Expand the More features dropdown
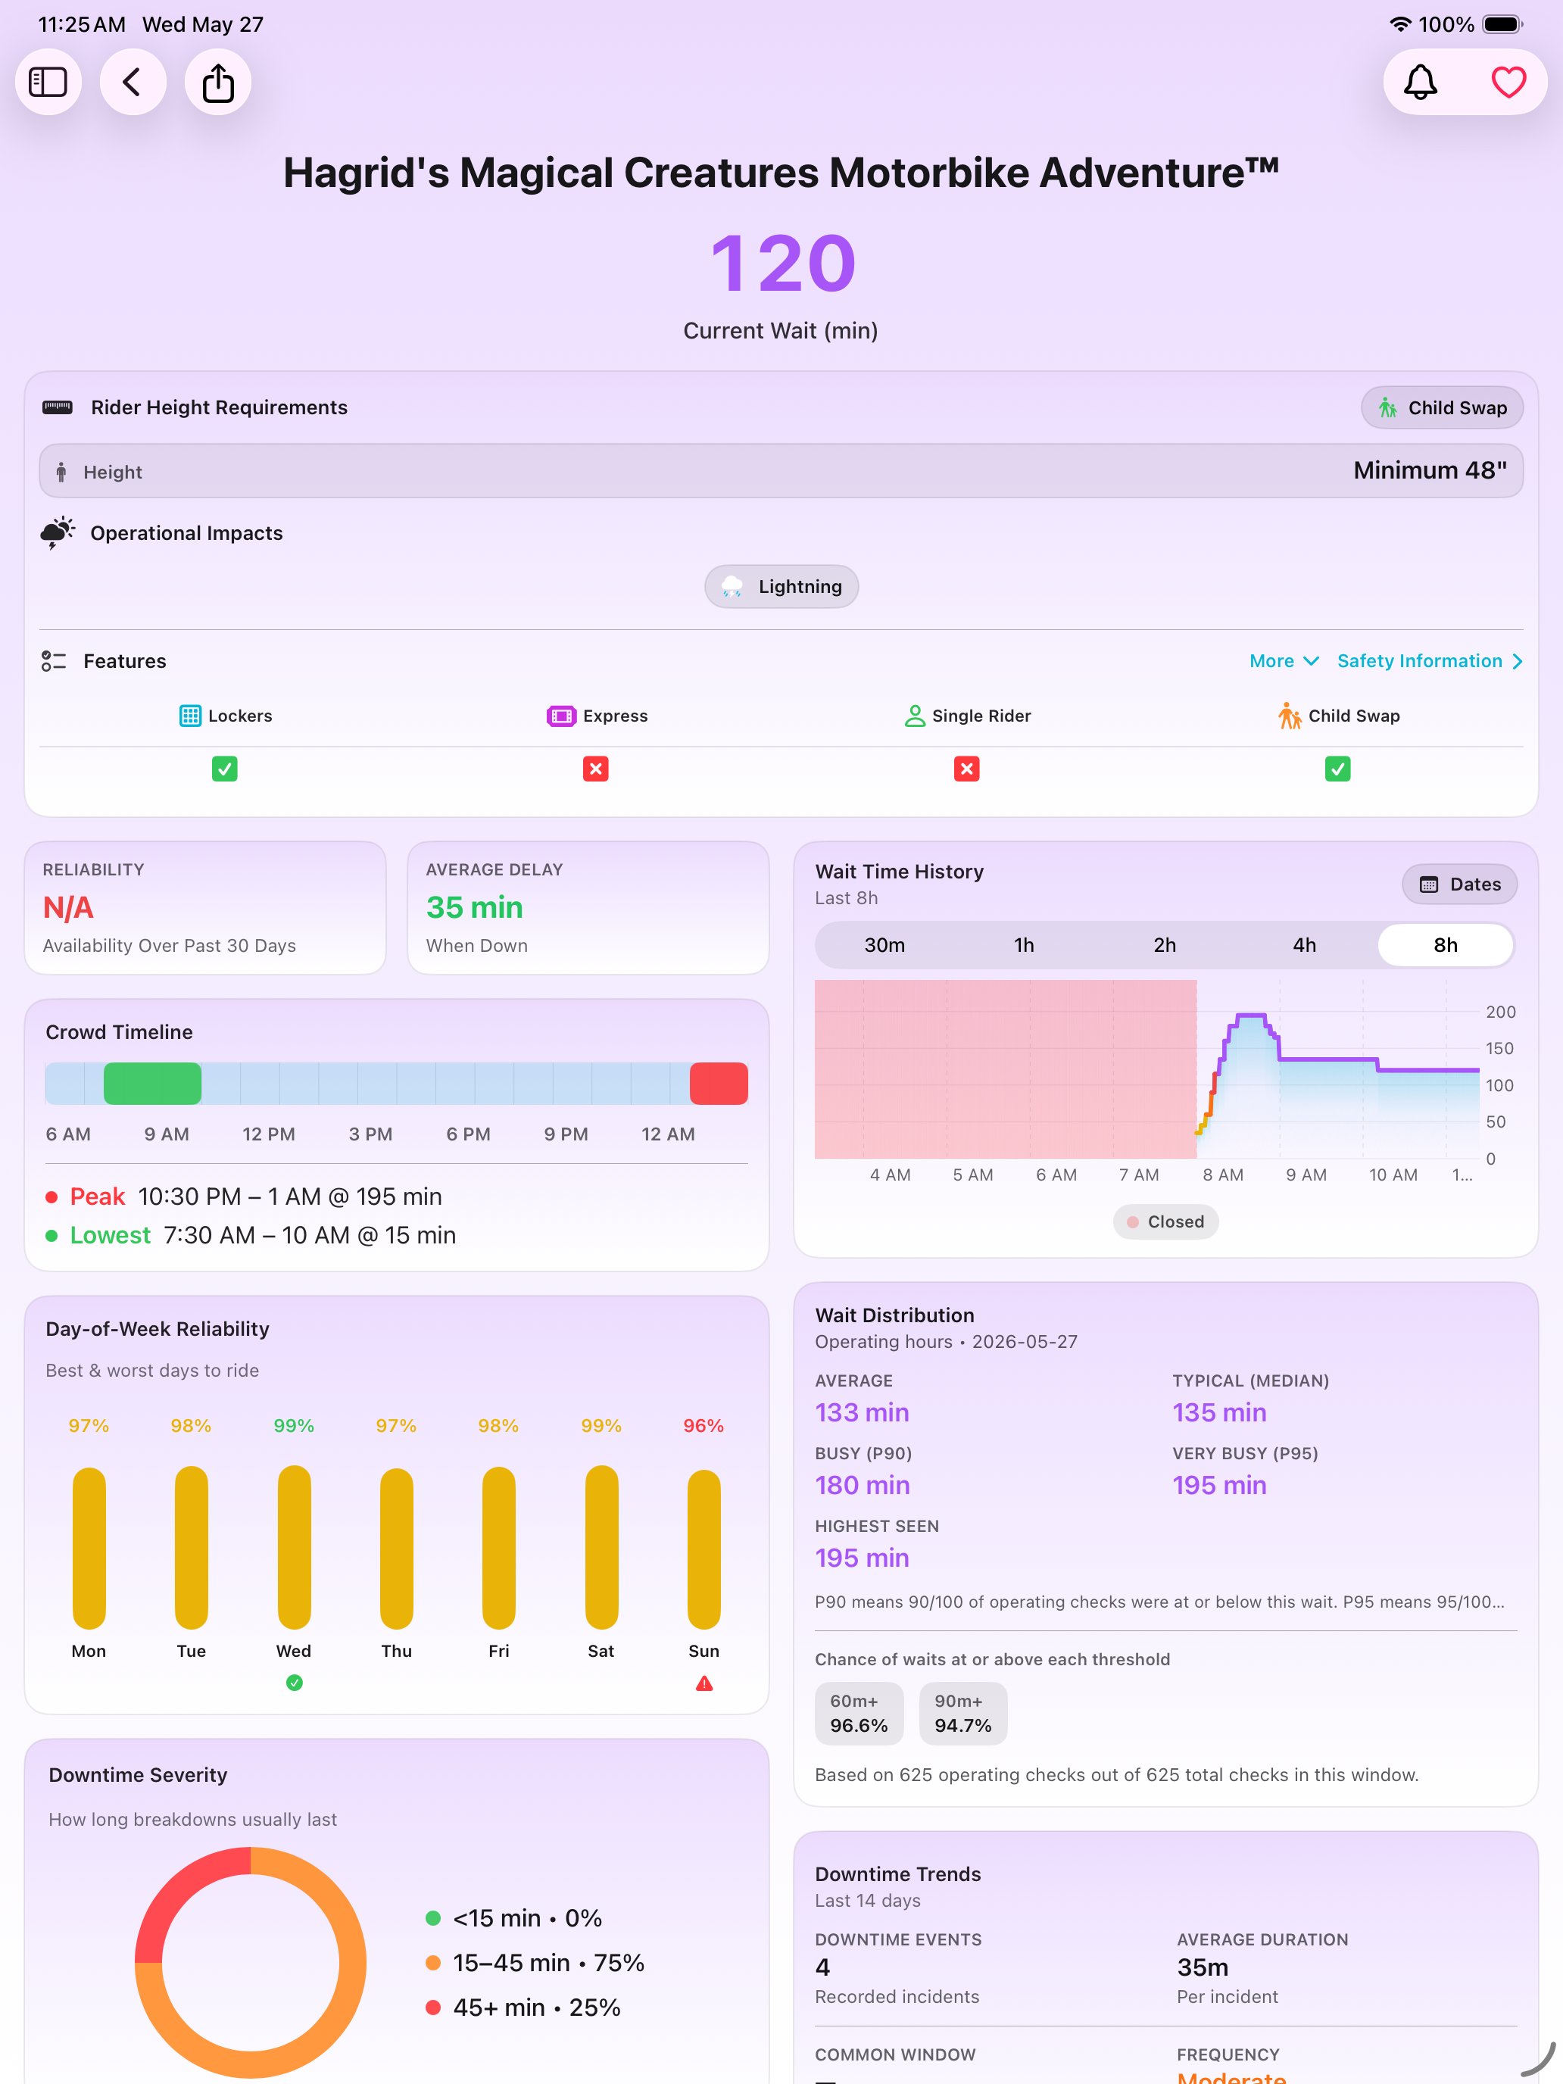The height and width of the screenshot is (2084, 1563). (x=1283, y=661)
